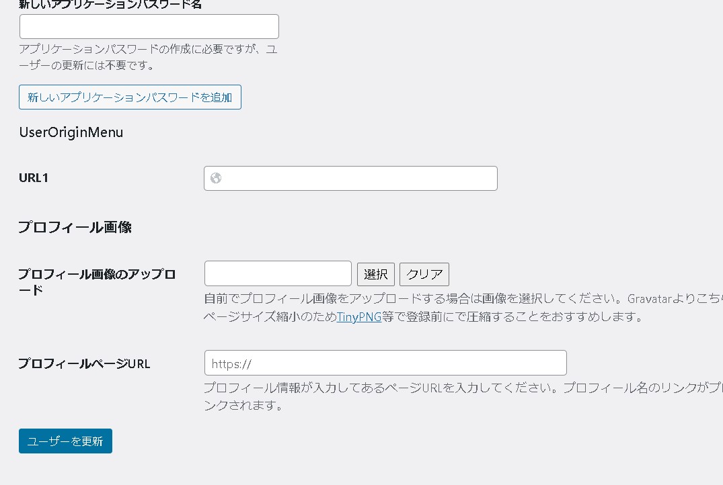Click the application password description text

click(148, 58)
